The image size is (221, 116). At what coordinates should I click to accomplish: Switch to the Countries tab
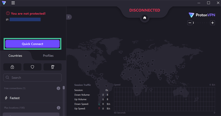coord(15,56)
